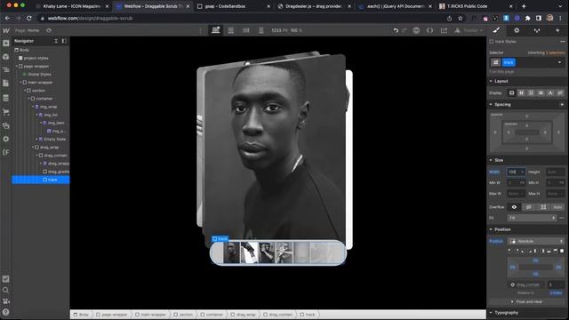Select drag_wrap in the Navigator tree

(x=50, y=148)
